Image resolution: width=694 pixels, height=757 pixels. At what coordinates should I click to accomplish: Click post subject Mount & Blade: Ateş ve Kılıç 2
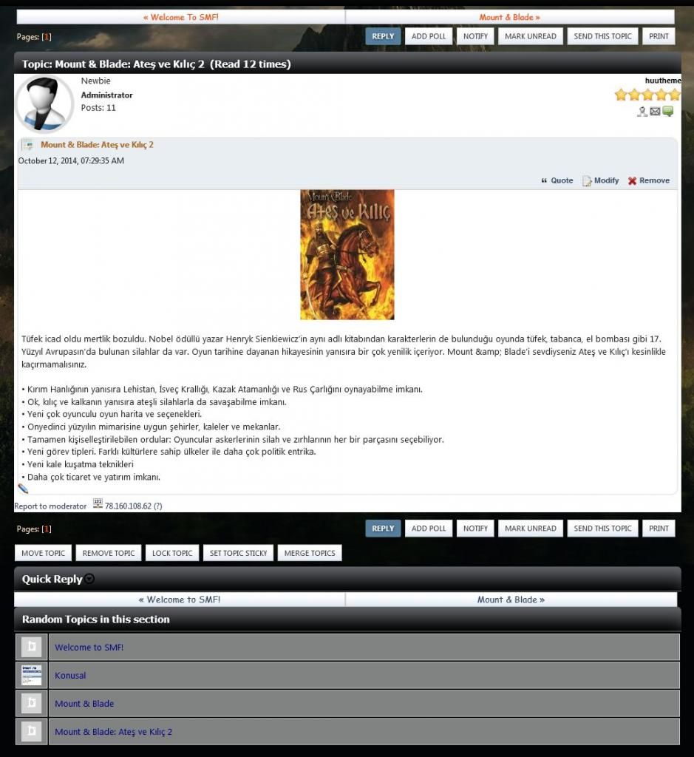coord(97,144)
